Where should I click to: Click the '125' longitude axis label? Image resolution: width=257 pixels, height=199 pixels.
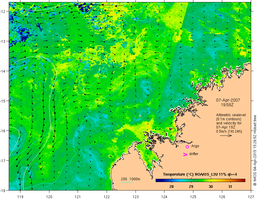[x=193, y=197]
